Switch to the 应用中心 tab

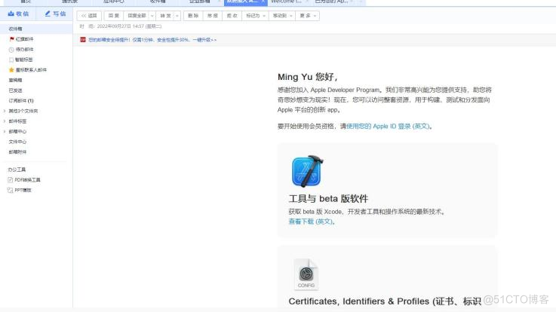pos(113,2)
